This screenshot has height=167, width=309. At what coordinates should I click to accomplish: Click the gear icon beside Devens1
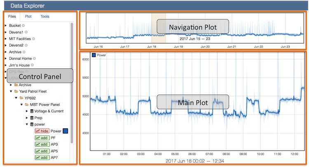(26, 32)
